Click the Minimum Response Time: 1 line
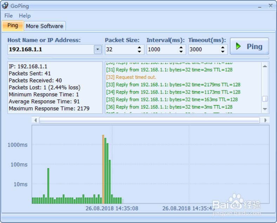 [44, 95]
